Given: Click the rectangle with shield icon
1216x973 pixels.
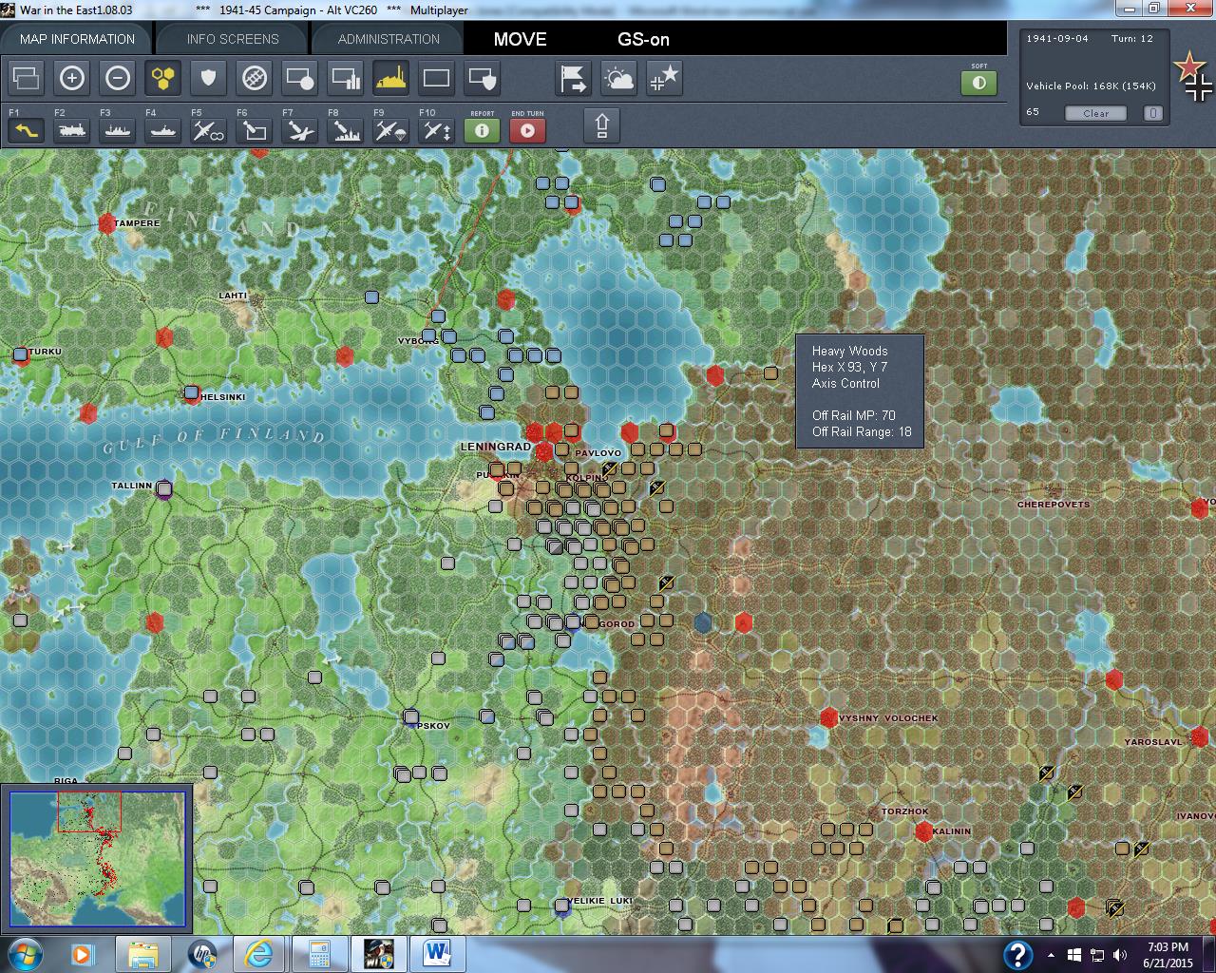Looking at the screenshot, I should click(x=483, y=78).
